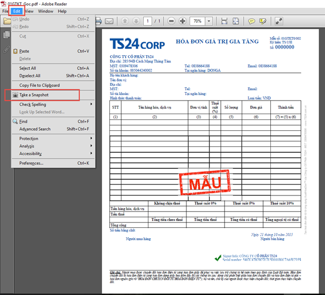This screenshot has width=325, height=295.
Task: Choose Advanced Search menu entry
Action: [53, 129]
